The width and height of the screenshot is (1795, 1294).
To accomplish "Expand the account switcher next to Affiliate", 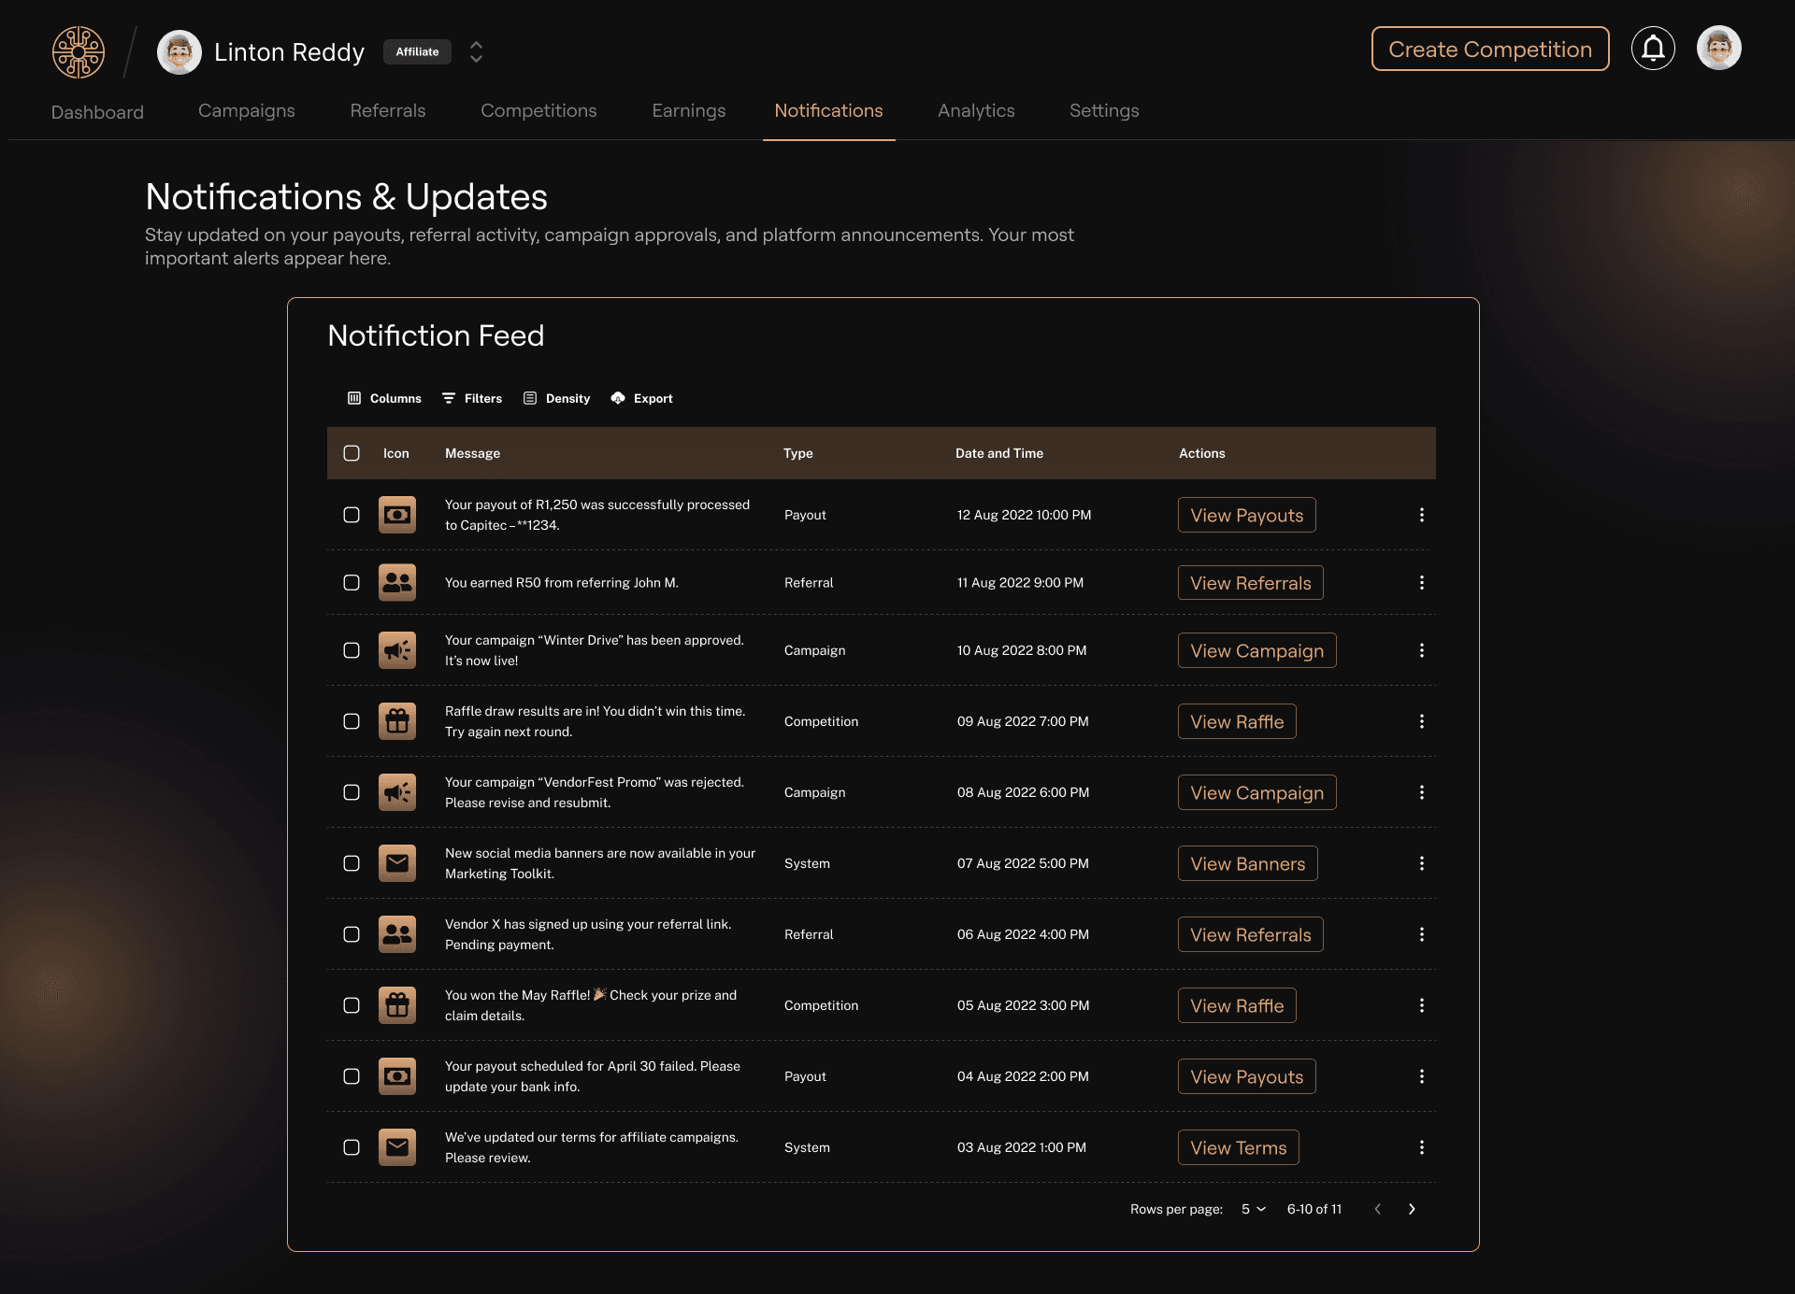I will 476,51.
